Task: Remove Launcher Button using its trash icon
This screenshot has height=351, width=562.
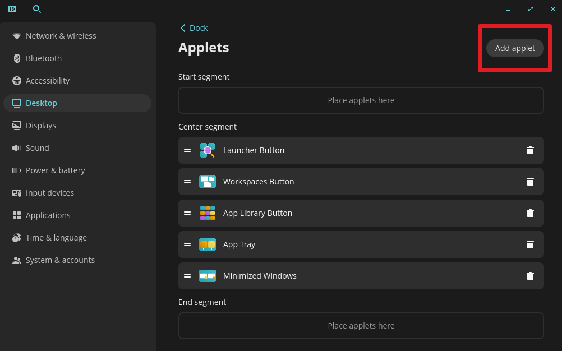Action: click(530, 150)
